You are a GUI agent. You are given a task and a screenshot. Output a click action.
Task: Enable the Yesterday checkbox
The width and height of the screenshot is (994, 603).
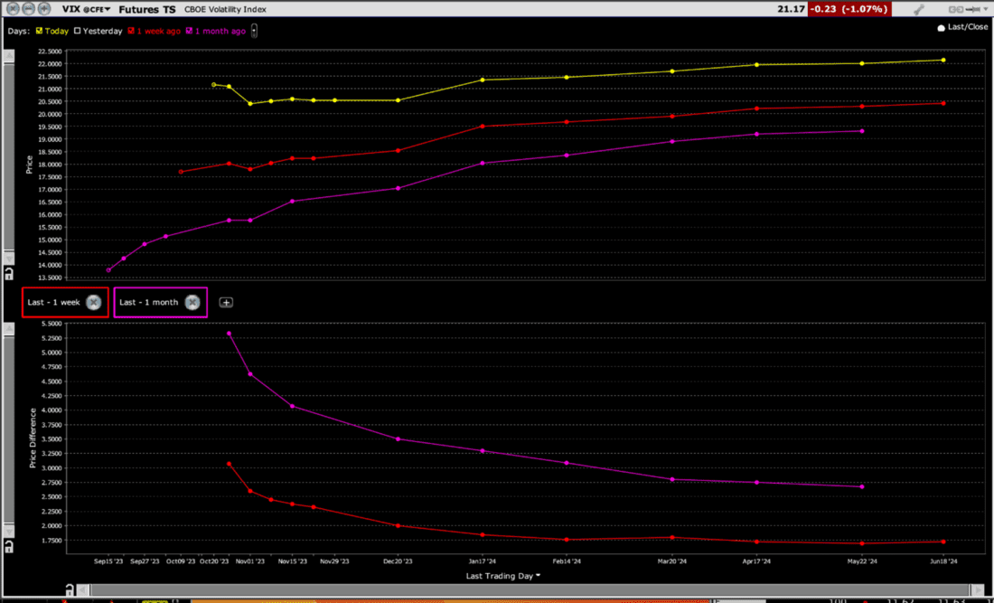79,30
